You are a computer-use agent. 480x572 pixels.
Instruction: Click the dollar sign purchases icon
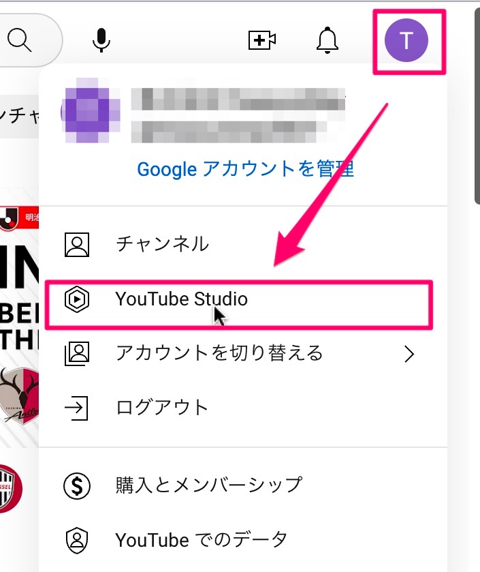click(x=77, y=486)
